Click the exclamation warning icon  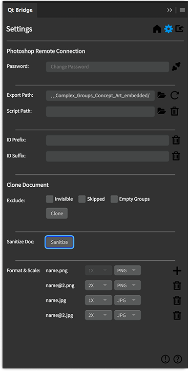[x=165, y=359]
